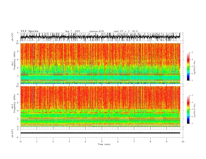Click the ch.2 log(PSD) colorbar label
This screenshot has height=159, width=206.
coord(195,110)
